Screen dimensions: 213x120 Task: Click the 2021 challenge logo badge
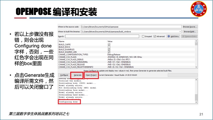click(x=199, y=9)
